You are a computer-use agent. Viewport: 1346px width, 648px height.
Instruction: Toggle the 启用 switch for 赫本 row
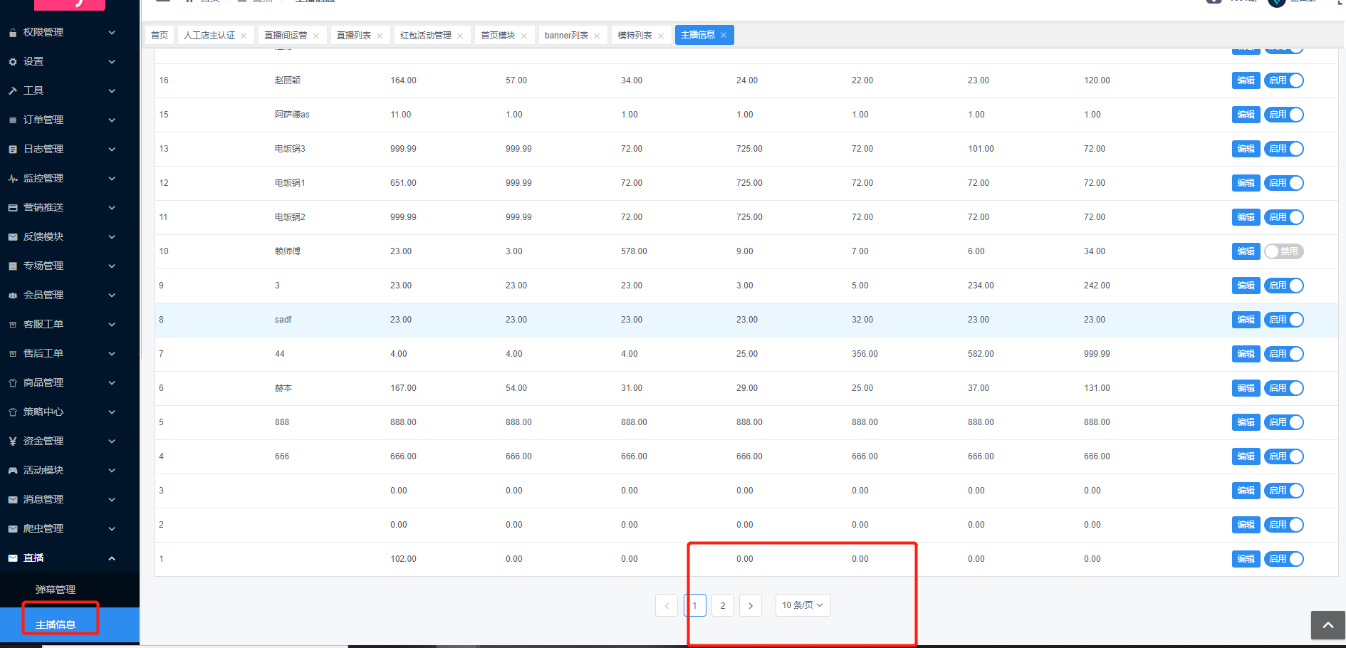(x=1284, y=388)
